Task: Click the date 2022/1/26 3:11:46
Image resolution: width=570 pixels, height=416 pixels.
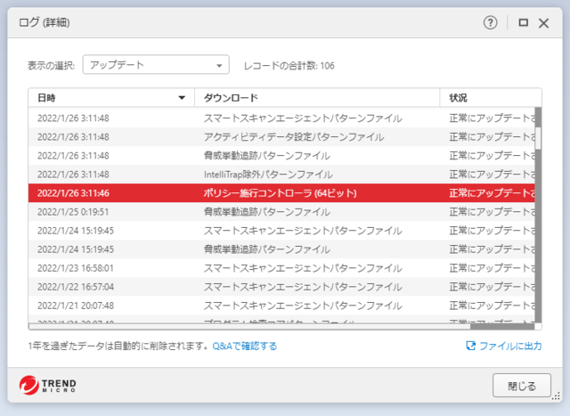Action: (73, 193)
